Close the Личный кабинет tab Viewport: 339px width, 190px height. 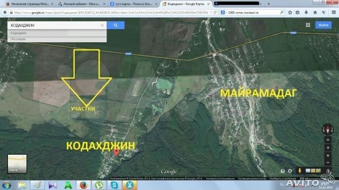104,4
